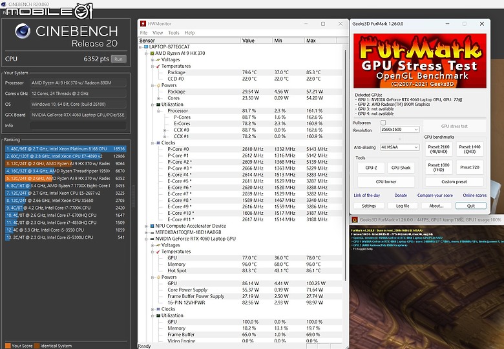Click the drive icon beside MTFDKBA1T0QFM-1BD1AABGB

point(152,232)
